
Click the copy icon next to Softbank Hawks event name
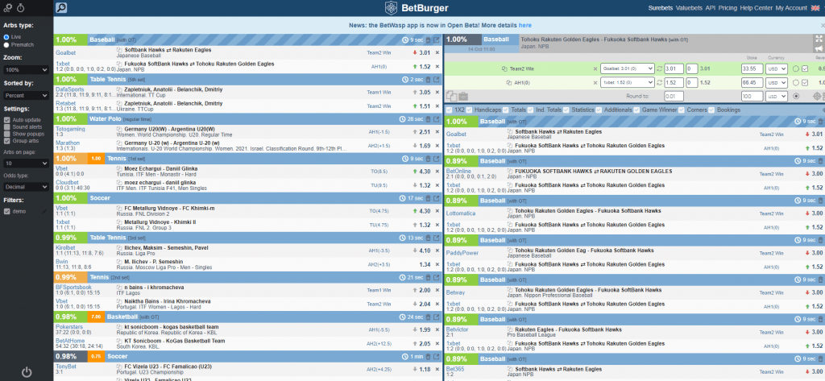pos(119,50)
